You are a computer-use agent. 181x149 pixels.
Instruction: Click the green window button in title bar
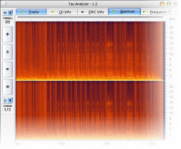click(169, 4)
